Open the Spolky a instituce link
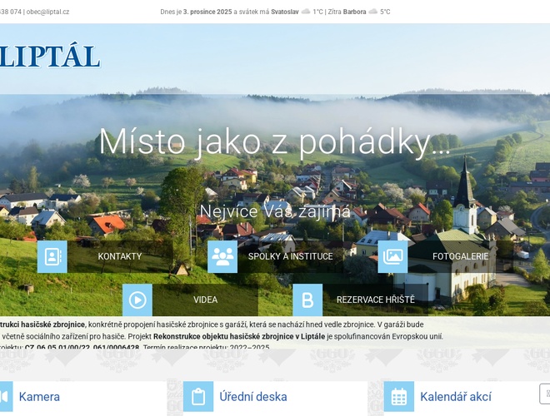The height and width of the screenshot is (416, 550). (x=287, y=256)
